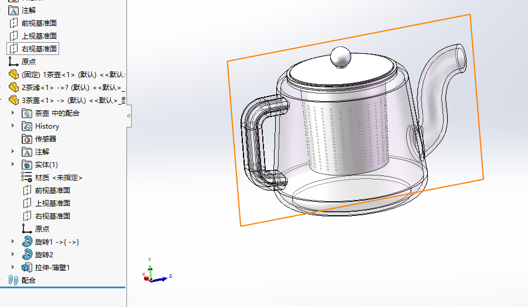Select the 旋转2 revolve feature icon
The height and width of the screenshot is (307, 528).
click(x=28, y=254)
